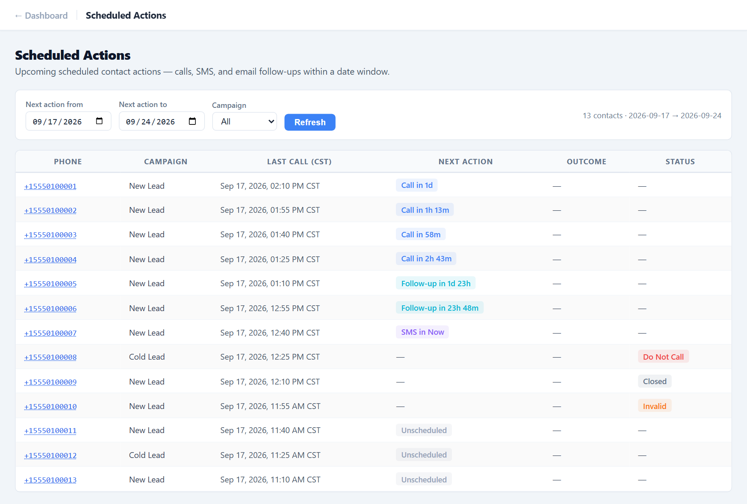The image size is (747, 504).
Task: Click the LAST CALL (CST) column header
Action: coord(299,162)
